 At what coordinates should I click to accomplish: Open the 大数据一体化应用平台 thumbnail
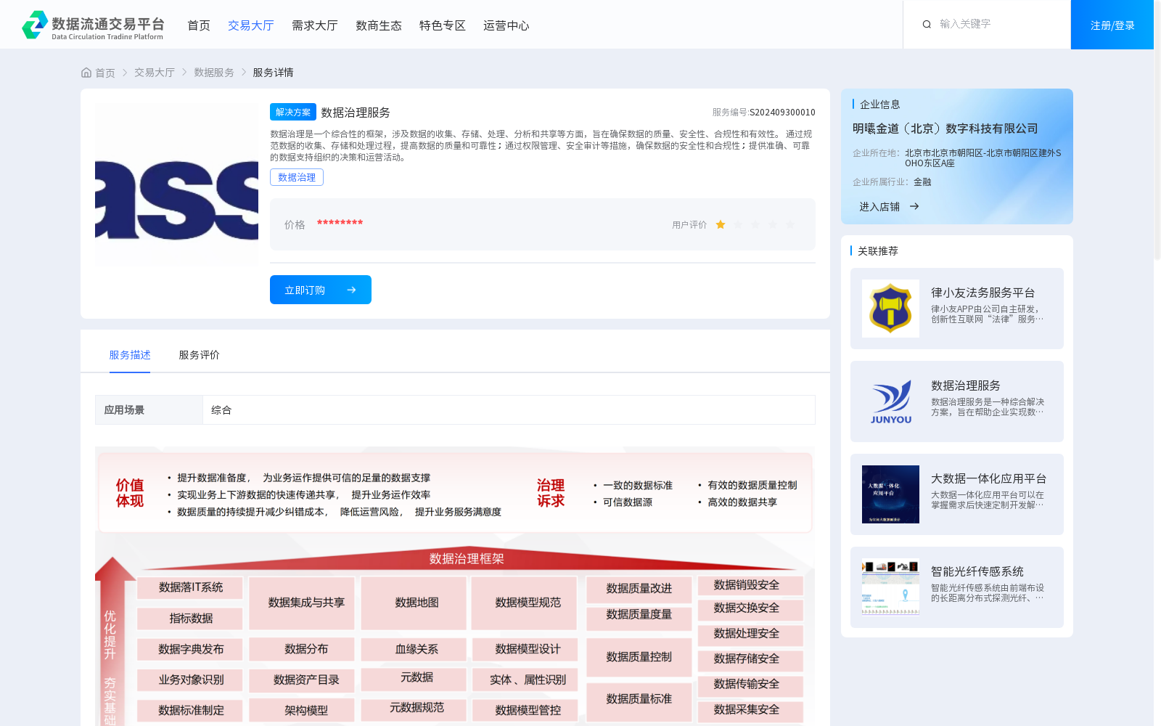(890, 494)
